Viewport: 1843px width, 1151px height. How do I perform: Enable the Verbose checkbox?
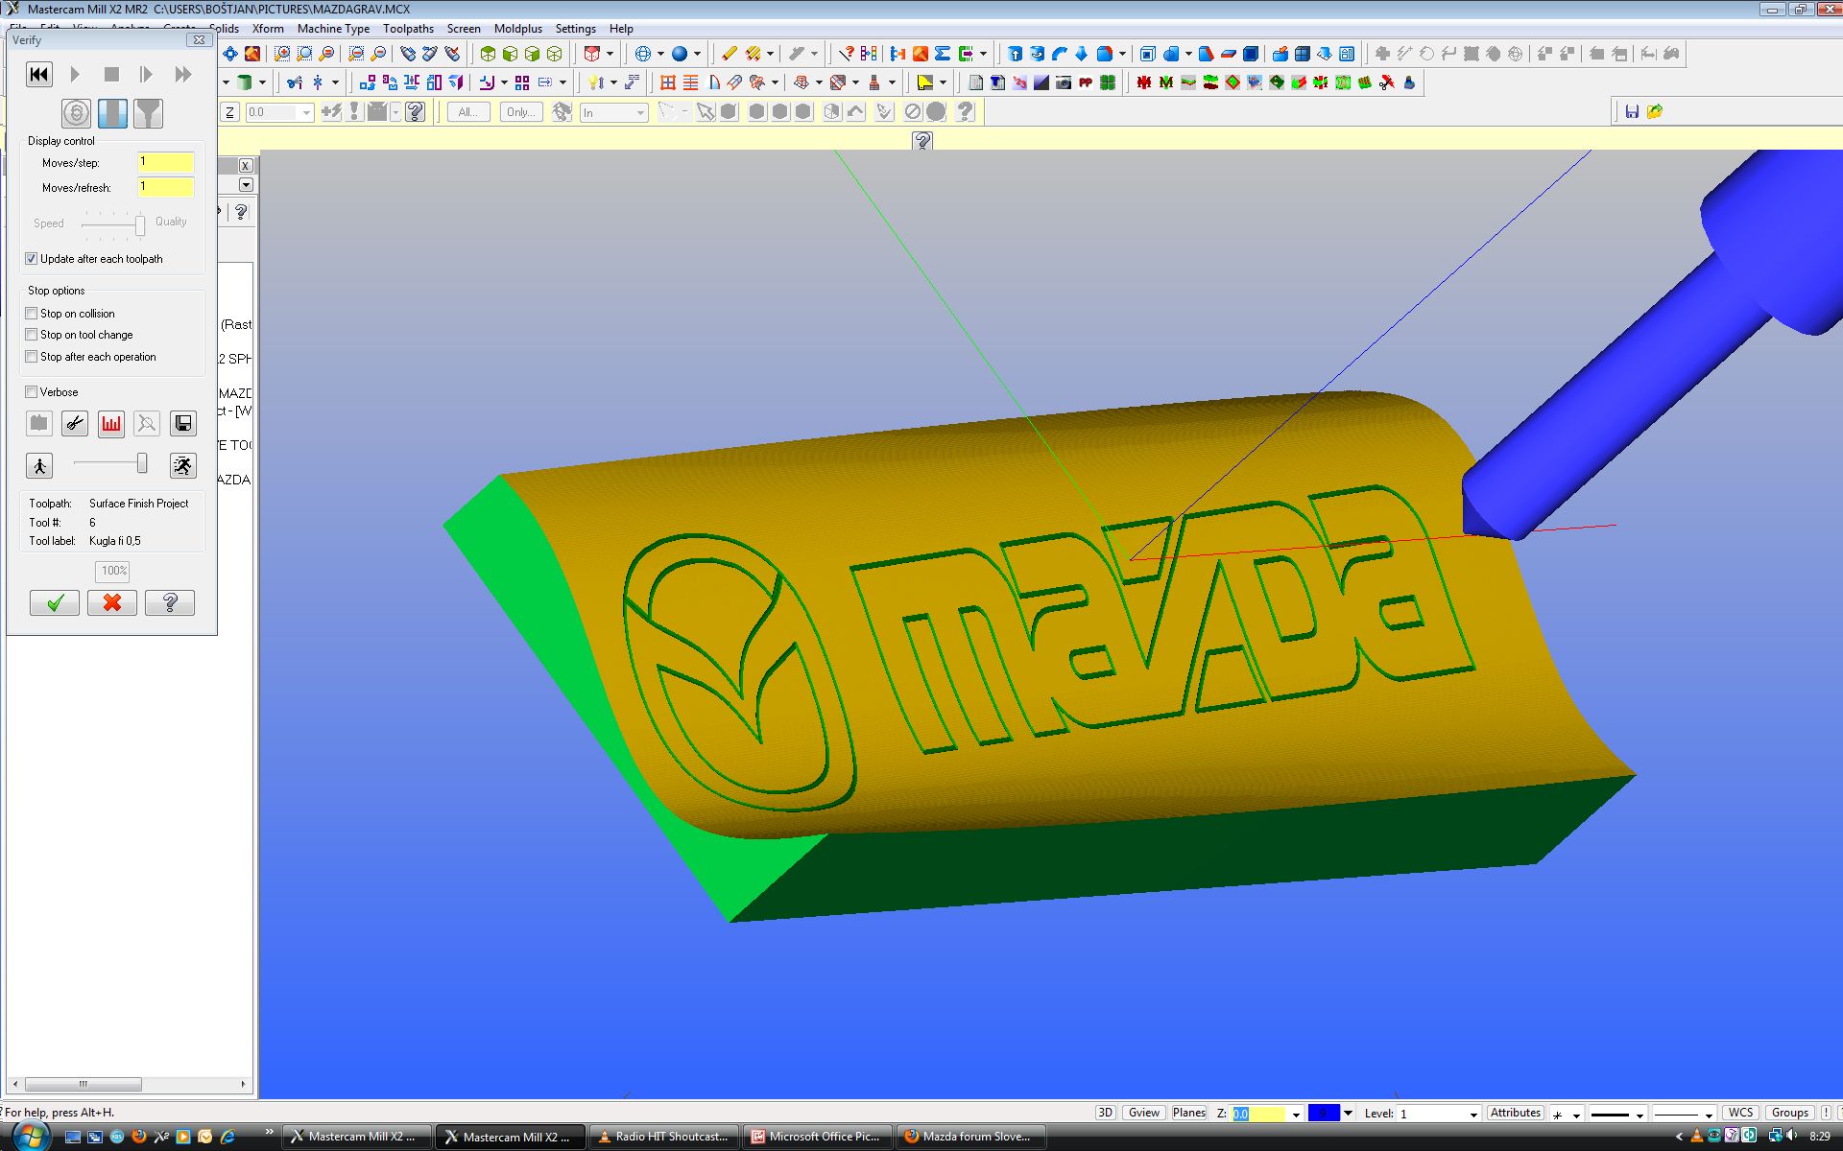32,392
